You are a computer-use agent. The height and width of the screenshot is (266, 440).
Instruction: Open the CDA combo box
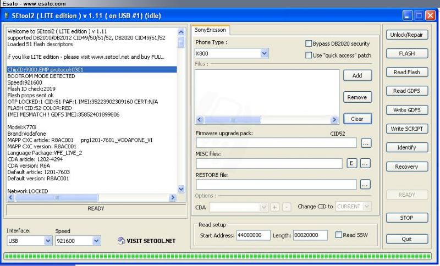238,207
